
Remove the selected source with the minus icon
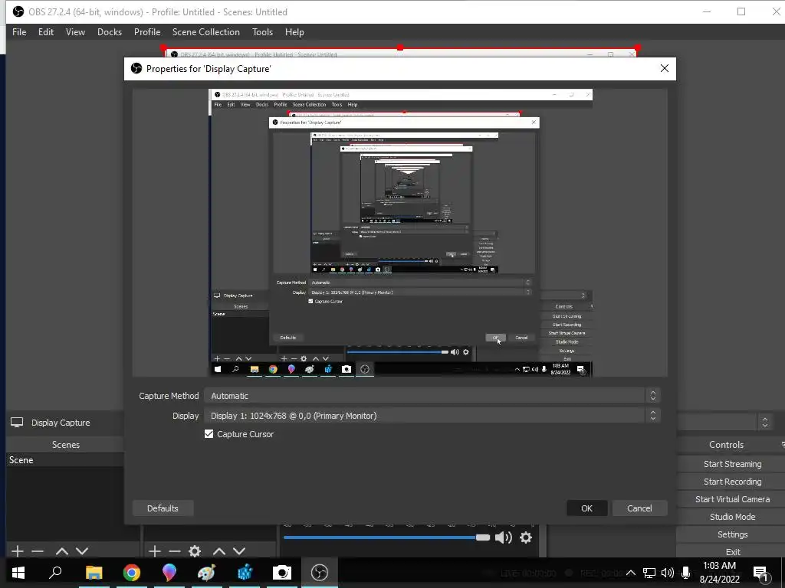coord(174,551)
